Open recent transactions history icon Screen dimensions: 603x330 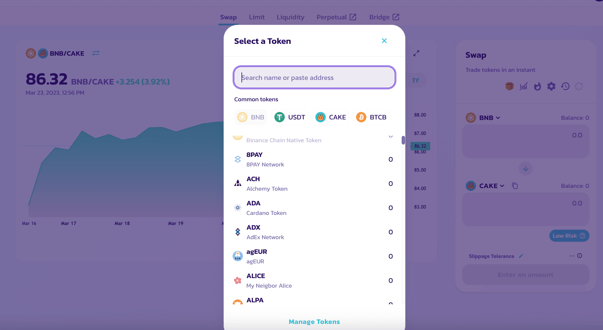[565, 86]
